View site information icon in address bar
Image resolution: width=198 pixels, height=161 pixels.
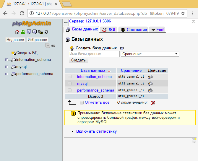click(x=32, y=13)
